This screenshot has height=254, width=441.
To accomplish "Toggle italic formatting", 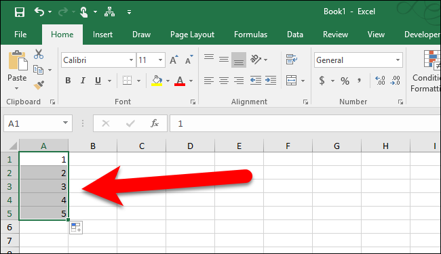I will coord(83,81).
